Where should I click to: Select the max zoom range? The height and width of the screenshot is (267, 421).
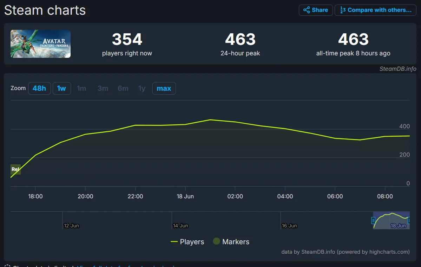[x=164, y=88]
